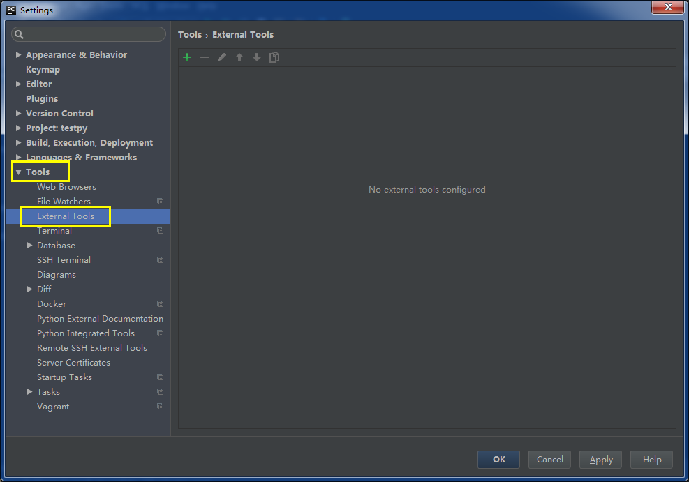Click the move up arrow icon
This screenshot has height=482, width=689.
pyautogui.click(x=239, y=57)
